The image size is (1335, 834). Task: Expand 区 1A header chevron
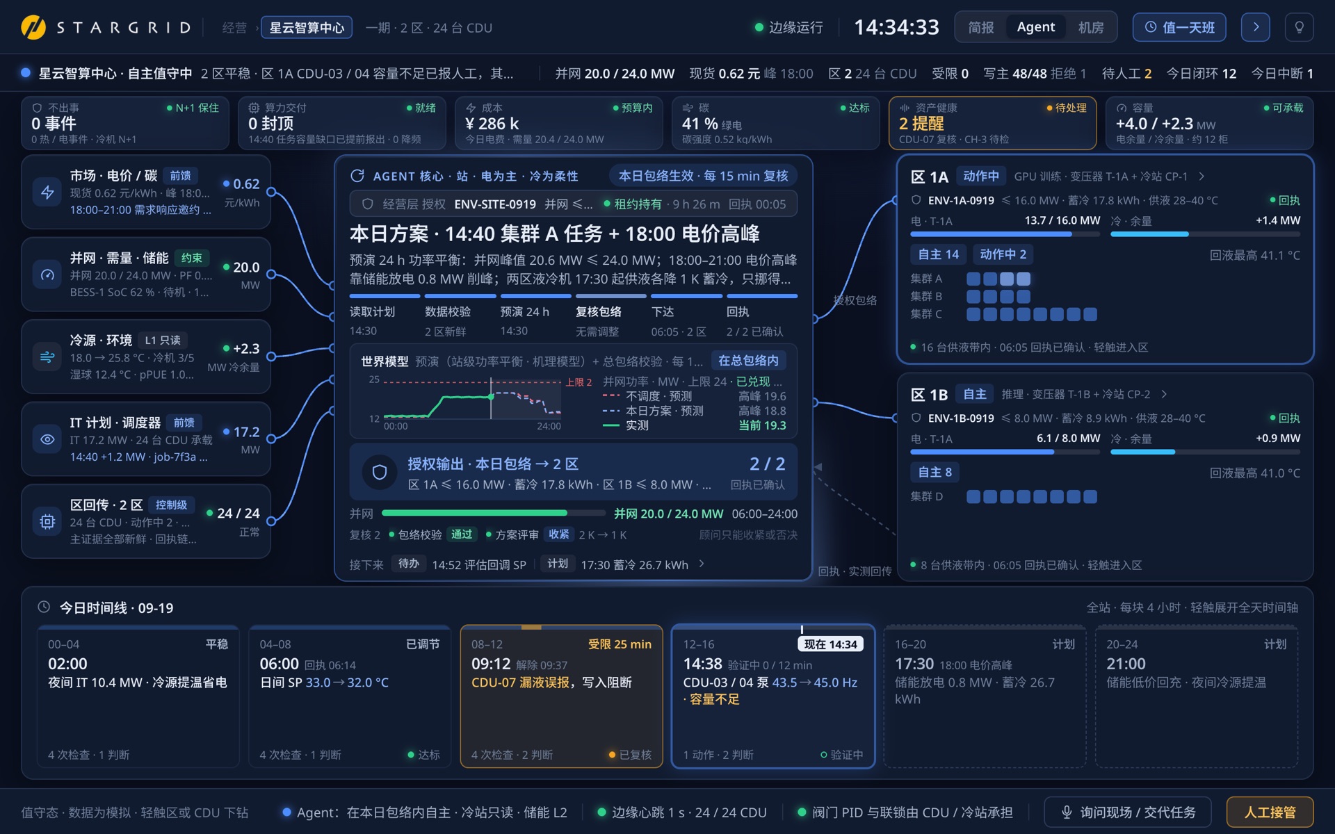tap(1201, 177)
